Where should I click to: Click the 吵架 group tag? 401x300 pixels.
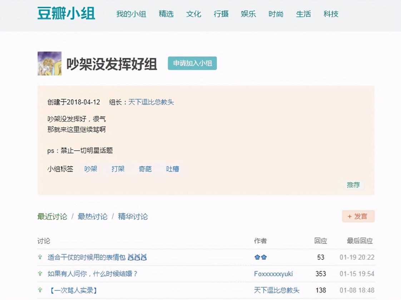(x=91, y=169)
